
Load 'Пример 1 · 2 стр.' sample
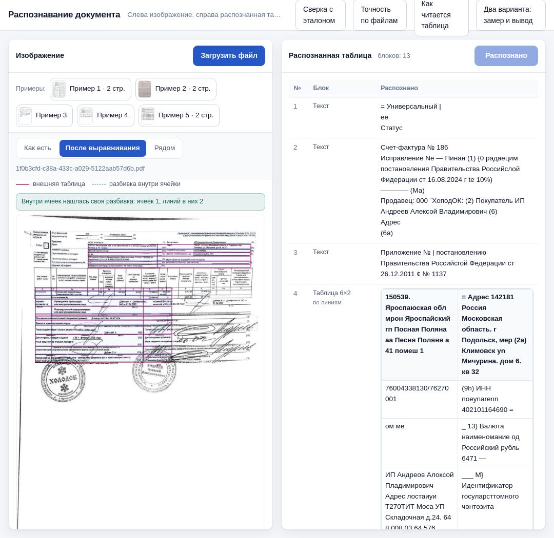point(90,89)
